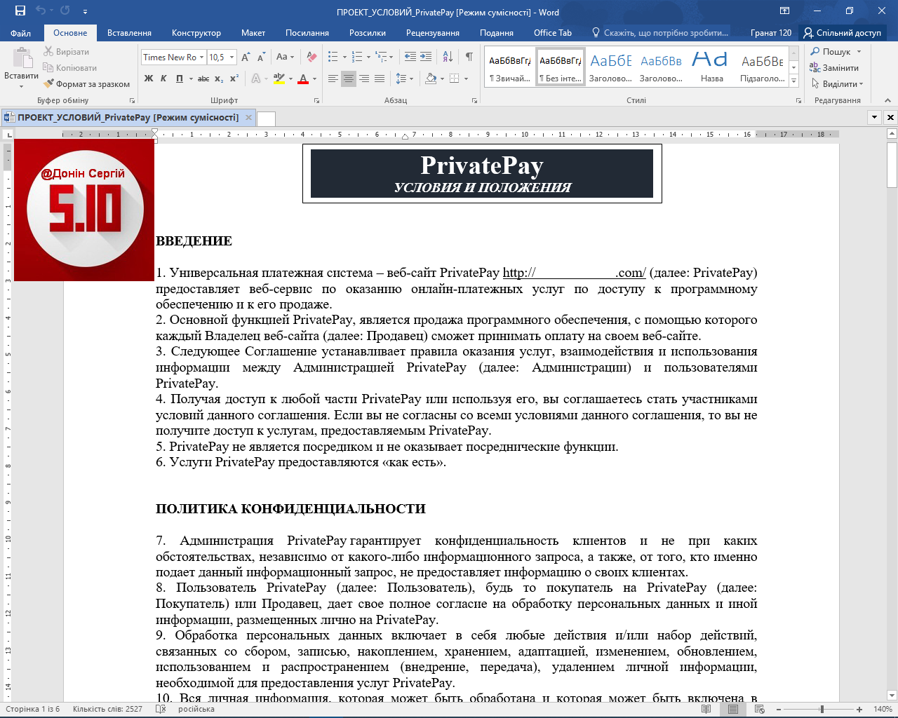Show paragraph marks with pilcrow icon
Image resolution: width=898 pixels, height=718 pixels.
[x=469, y=57]
